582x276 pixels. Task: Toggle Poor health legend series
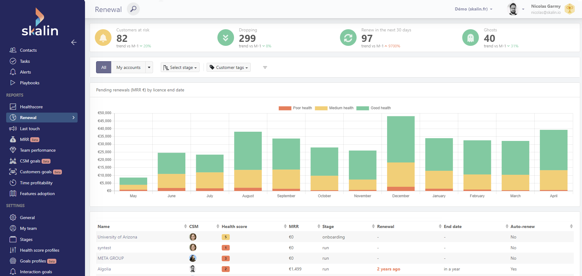[x=295, y=108]
